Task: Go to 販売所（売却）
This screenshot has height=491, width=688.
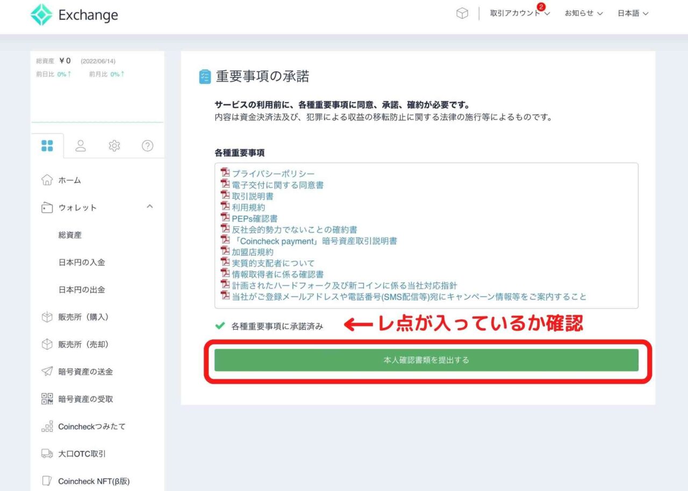Action: click(x=83, y=344)
